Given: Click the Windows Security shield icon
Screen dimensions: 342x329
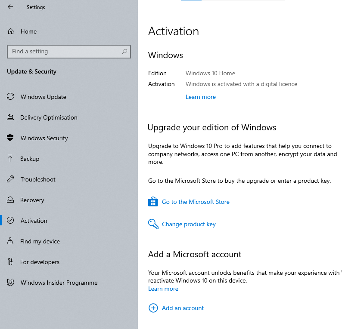Looking at the screenshot, I should click(10, 138).
